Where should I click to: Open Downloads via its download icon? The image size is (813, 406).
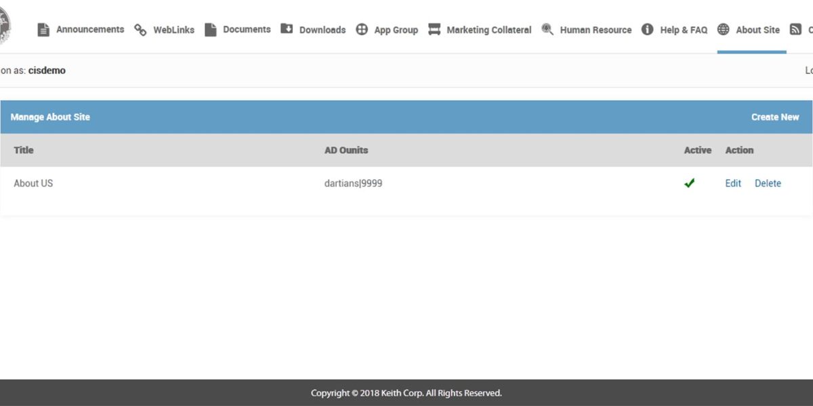coord(286,29)
